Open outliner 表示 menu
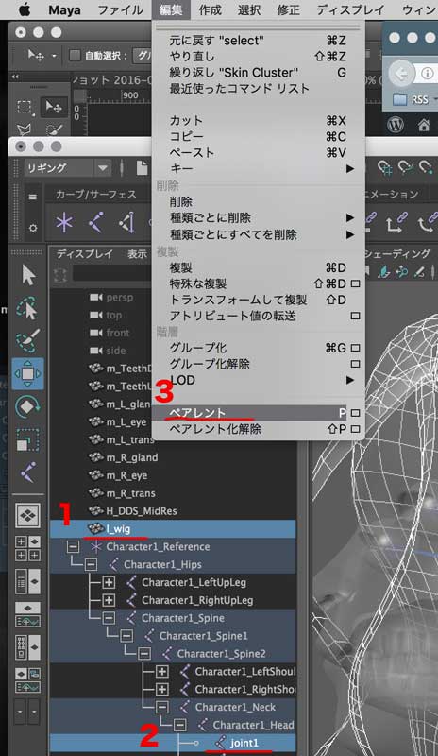The height and width of the screenshot is (756, 438). coord(137,254)
